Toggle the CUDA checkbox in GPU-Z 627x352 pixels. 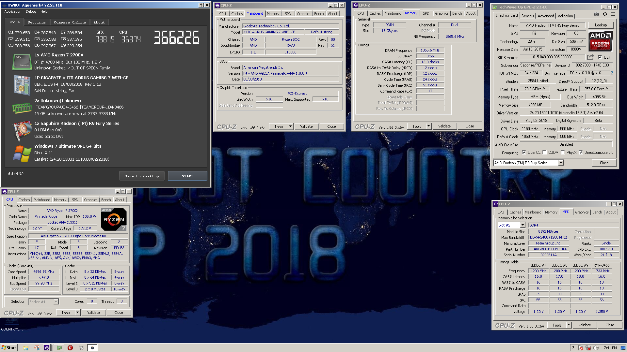(x=544, y=152)
